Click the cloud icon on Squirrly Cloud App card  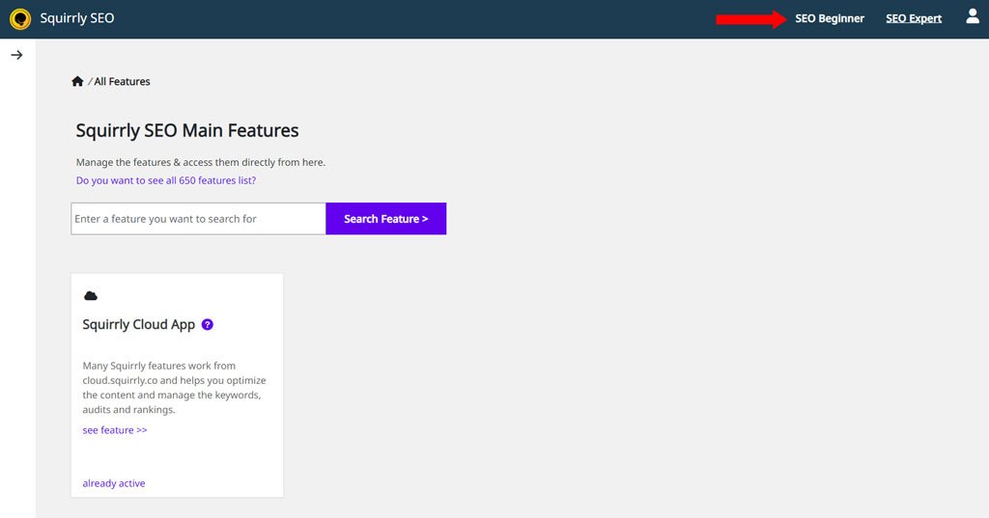(x=91, y=295)
